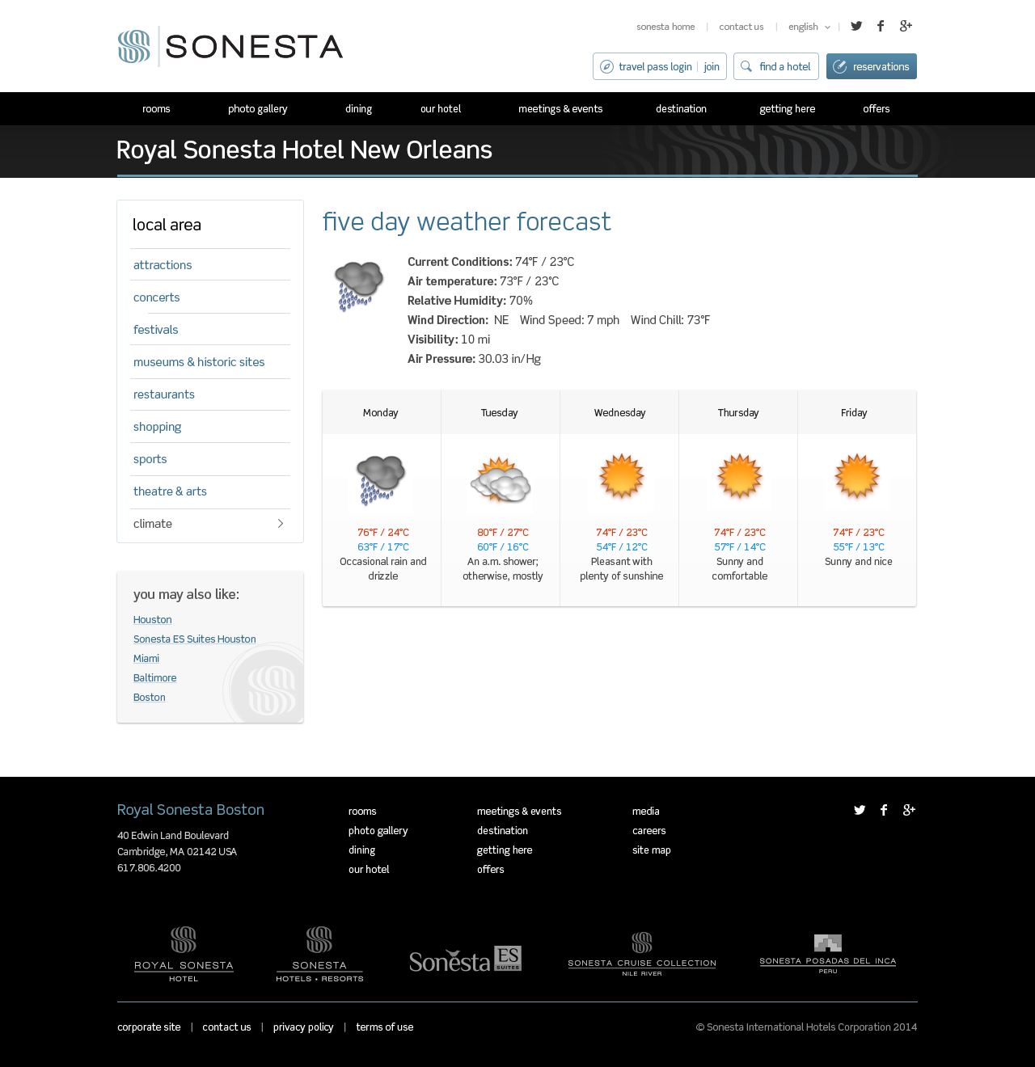Screen dimensions: 1035x1067
Task: Open Twitter icon in the top header
Action: (x=856, y=26)
